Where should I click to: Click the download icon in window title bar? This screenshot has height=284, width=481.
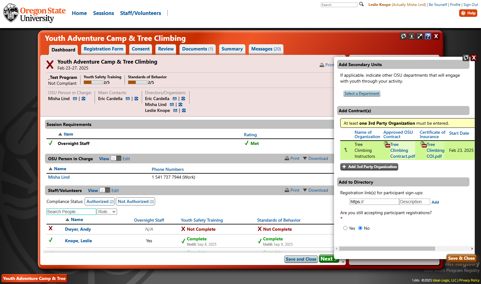412,36
